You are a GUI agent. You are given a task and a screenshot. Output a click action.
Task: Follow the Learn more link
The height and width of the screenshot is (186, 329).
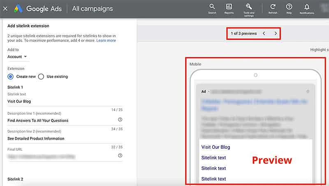(x=106, y=41)
